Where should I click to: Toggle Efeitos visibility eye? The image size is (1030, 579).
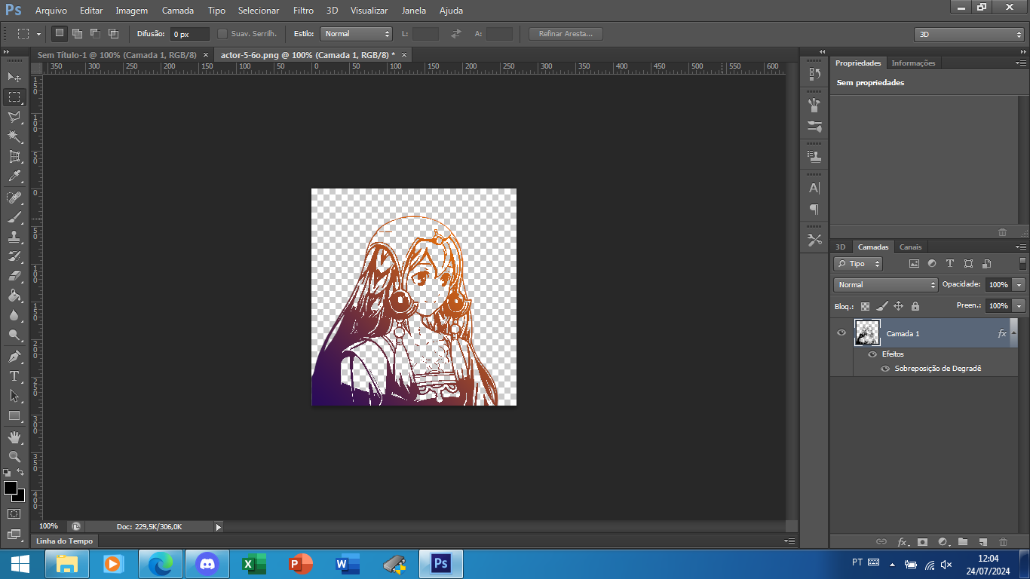click(872, 354)
